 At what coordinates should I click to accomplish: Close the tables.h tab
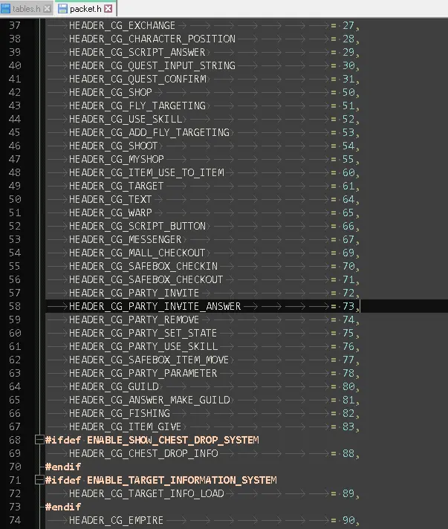48,9
